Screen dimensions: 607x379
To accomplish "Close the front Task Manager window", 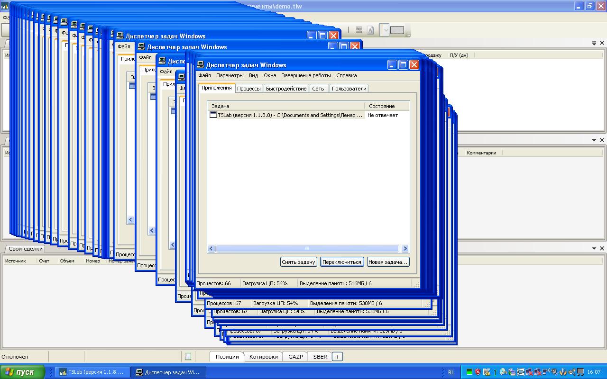I will [x=414, y=65].
